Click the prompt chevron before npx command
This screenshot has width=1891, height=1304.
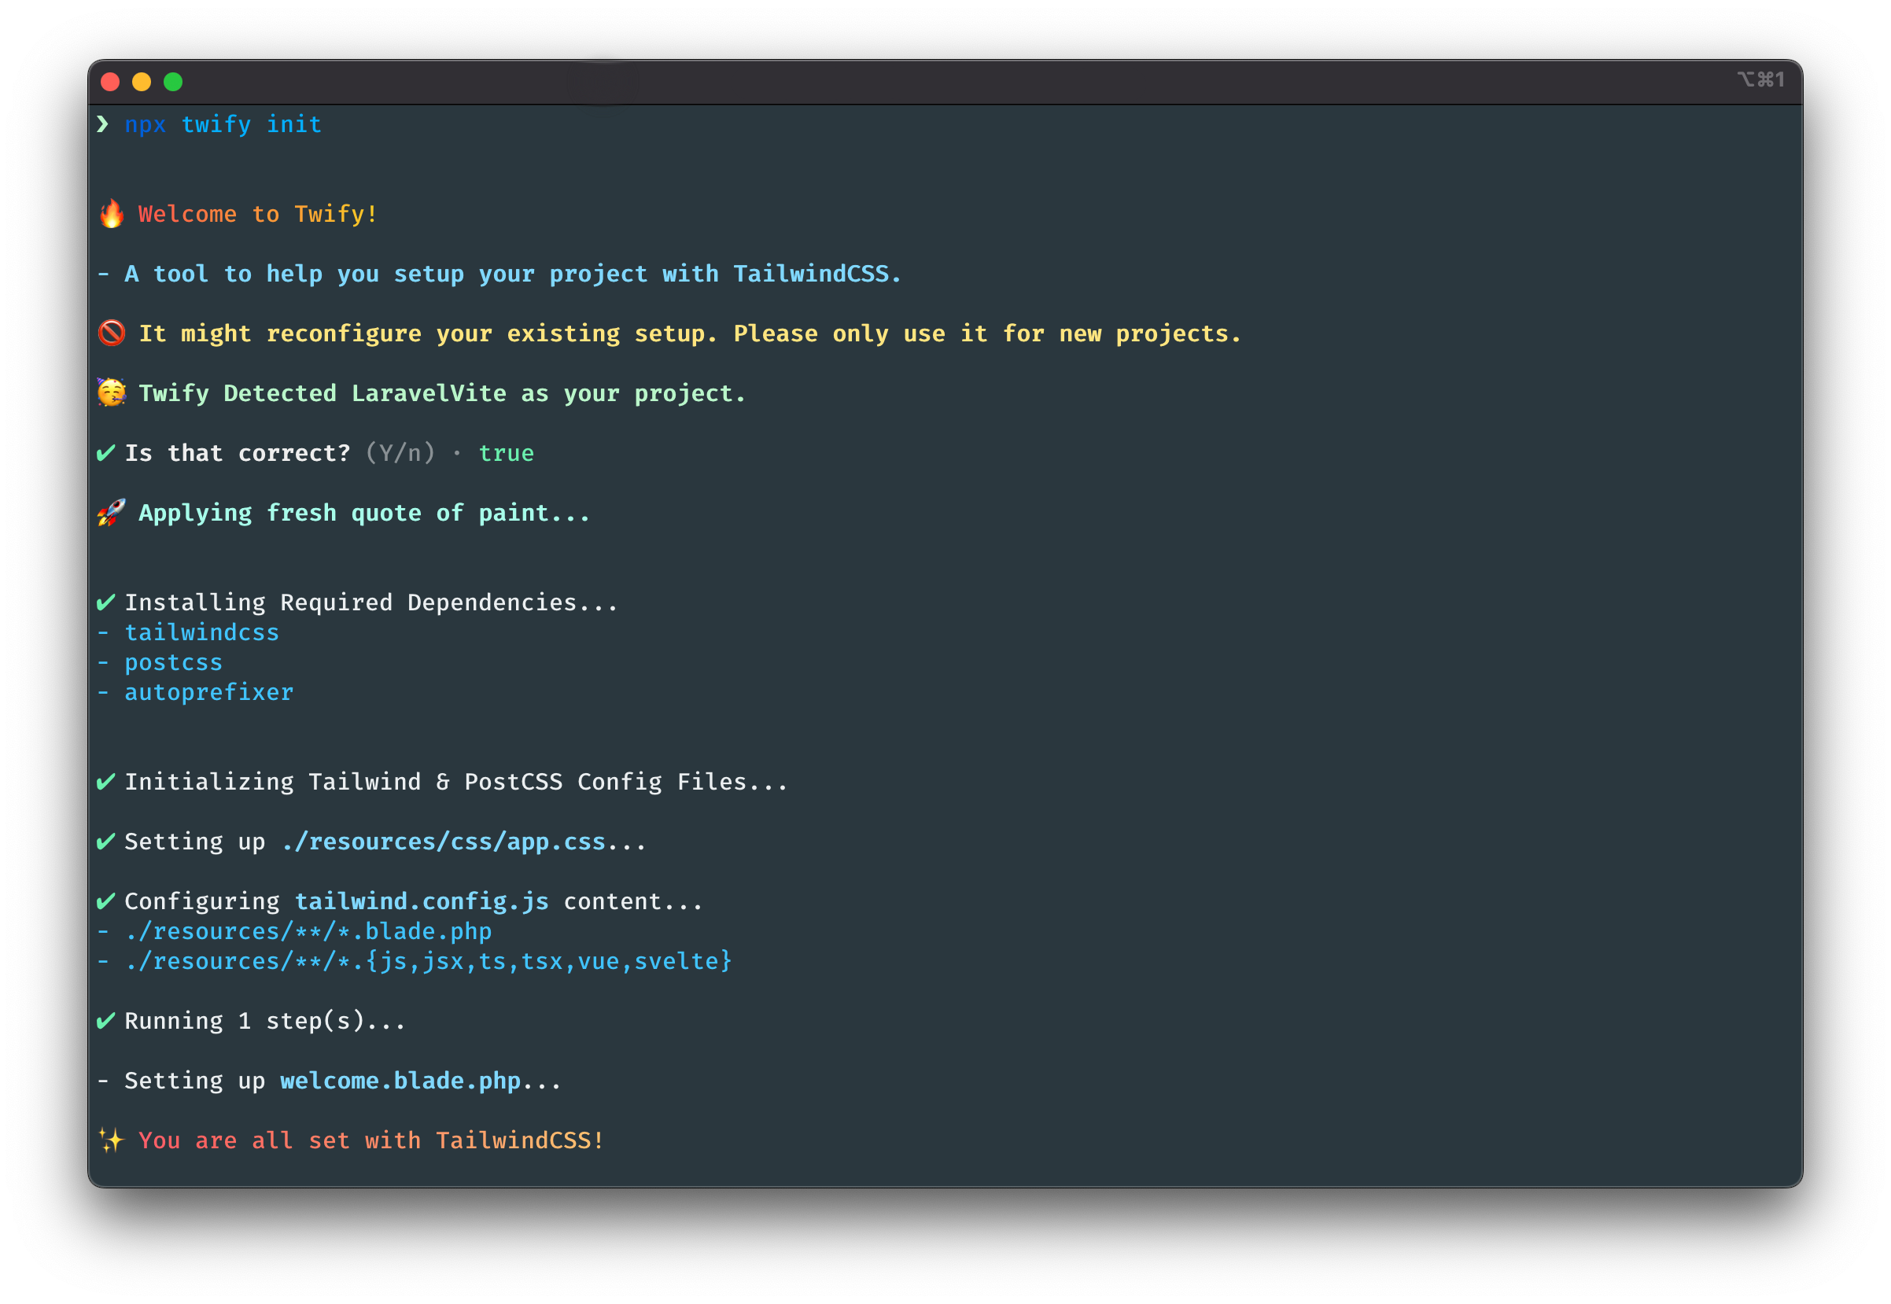click(x=102, y=124)
